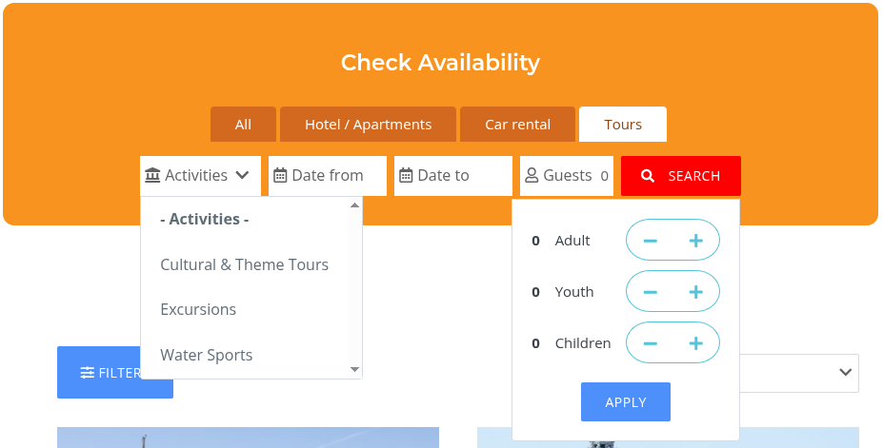
Task: Increase Youth guest count
Action: tap(696, 292)
